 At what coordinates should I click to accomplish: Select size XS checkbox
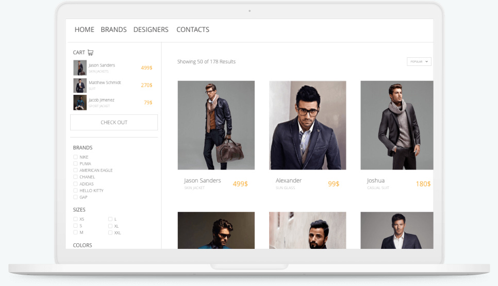point(75,219)
